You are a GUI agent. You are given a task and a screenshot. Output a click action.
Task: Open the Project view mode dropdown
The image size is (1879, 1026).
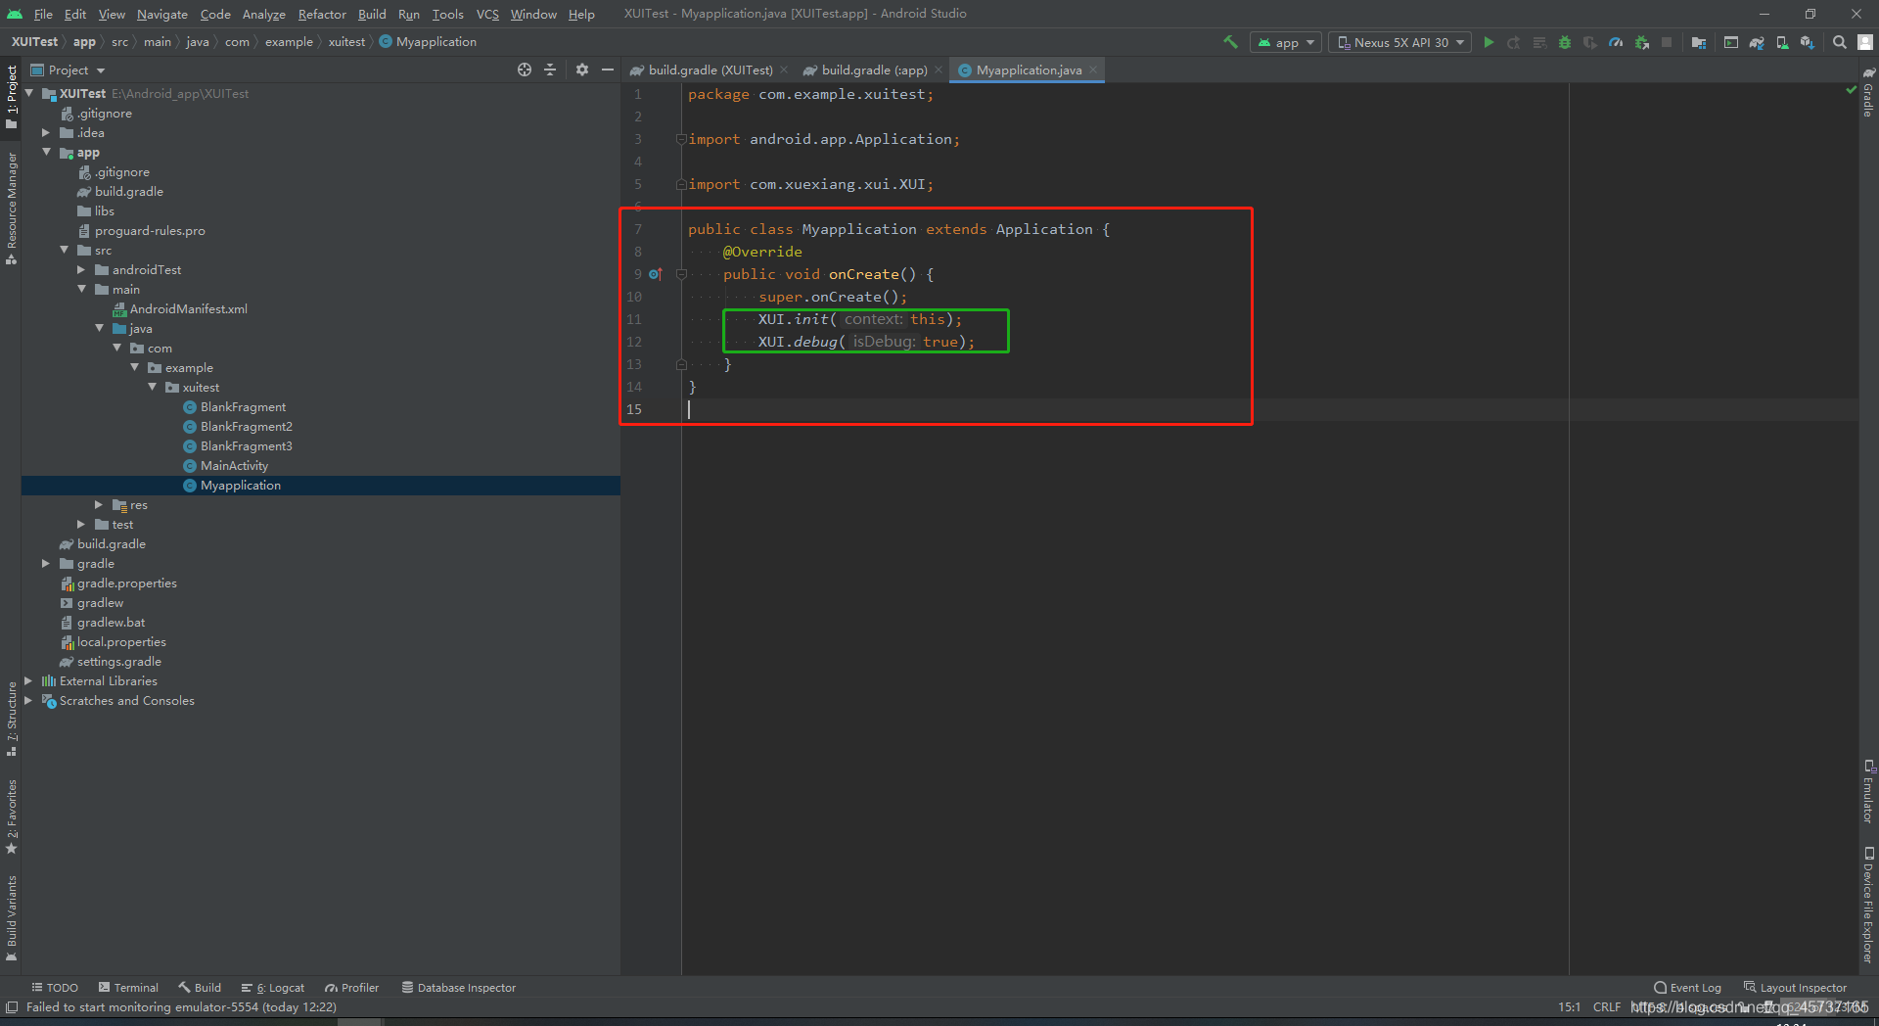click(x=69, y=70)
